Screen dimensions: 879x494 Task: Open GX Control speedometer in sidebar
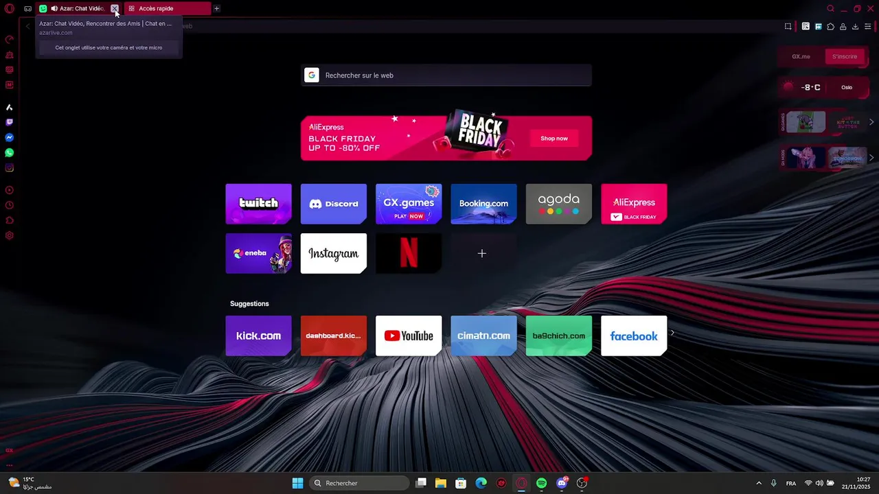click(x=10, y=40)
